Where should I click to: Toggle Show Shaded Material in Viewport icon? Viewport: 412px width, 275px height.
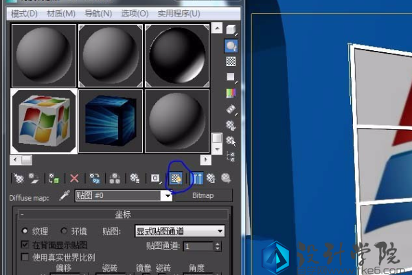tap(175, 179)
